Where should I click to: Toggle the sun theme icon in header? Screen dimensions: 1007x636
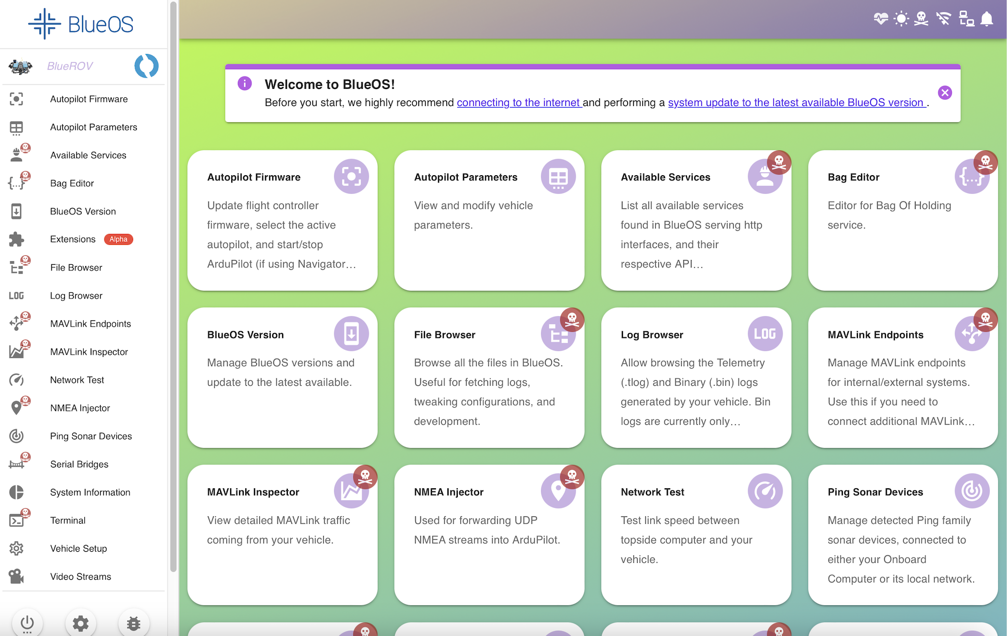point(901,19)
